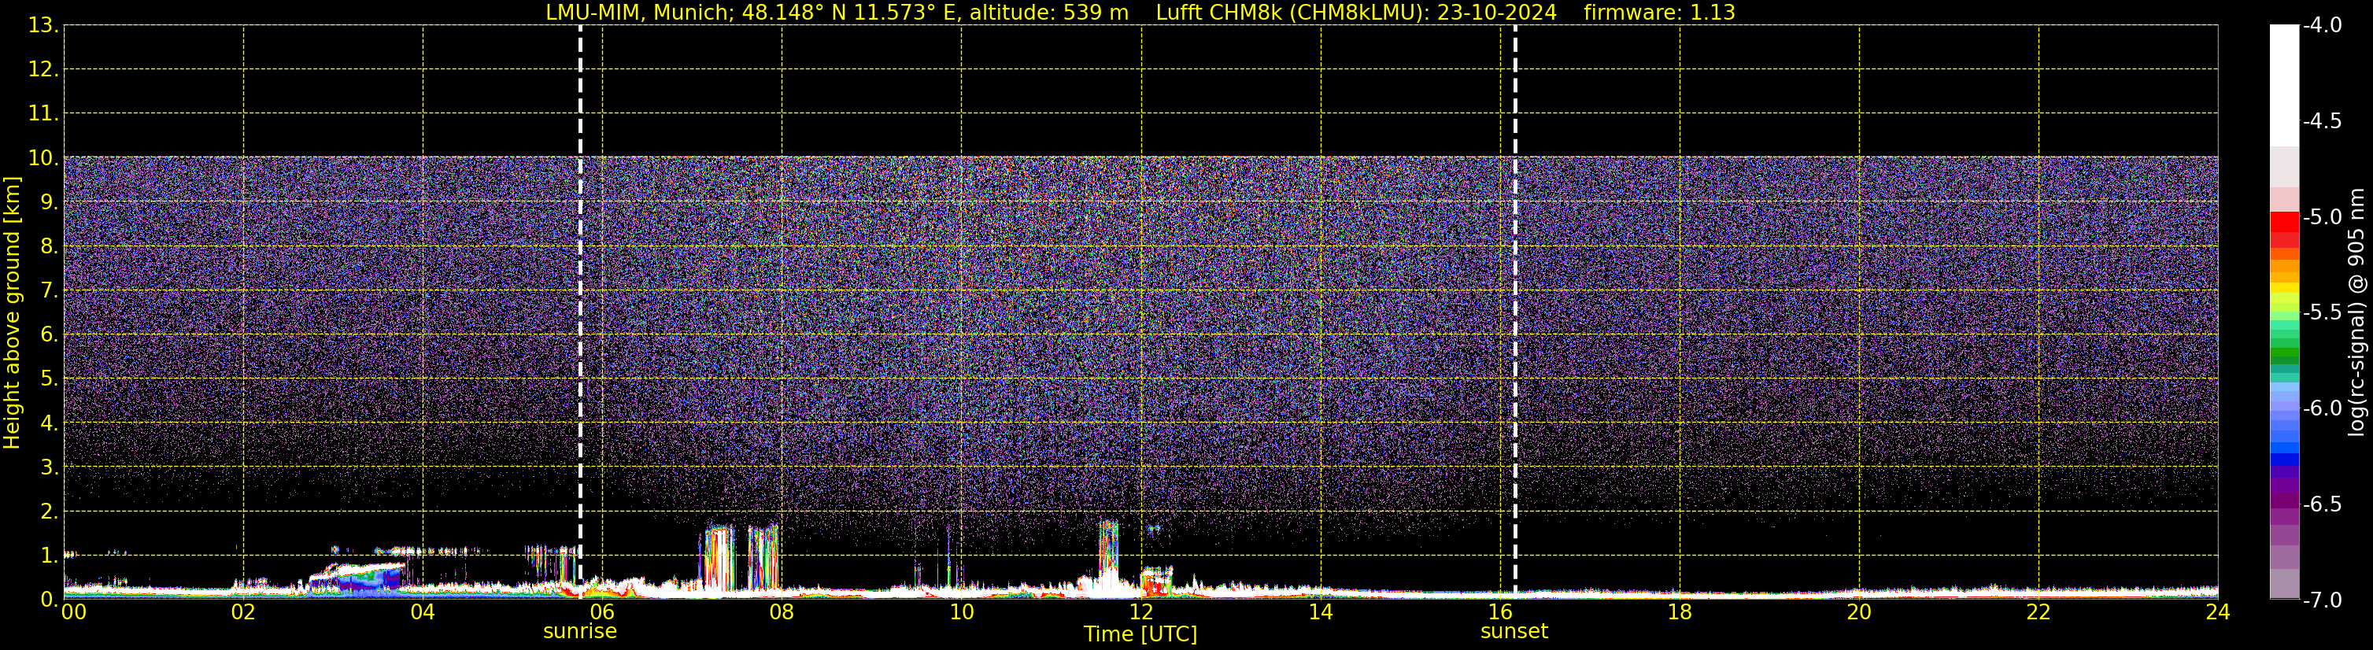Click the height axis tick "1."
Image resolution: width=2373 pixels, height=650 pixels.
[x=49, y=556]
